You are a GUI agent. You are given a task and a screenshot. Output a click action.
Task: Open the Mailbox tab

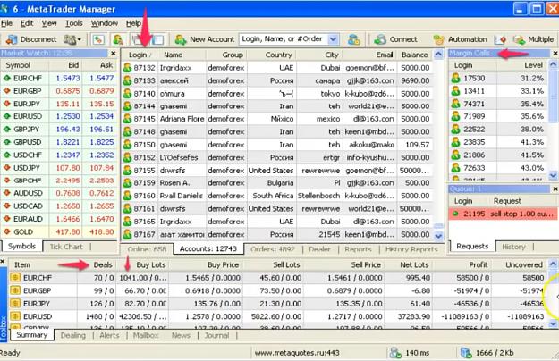tap(146, 335)
